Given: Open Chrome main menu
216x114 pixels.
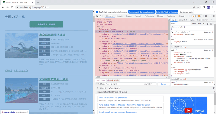Looking at the screenshot, I should point(213,8).
